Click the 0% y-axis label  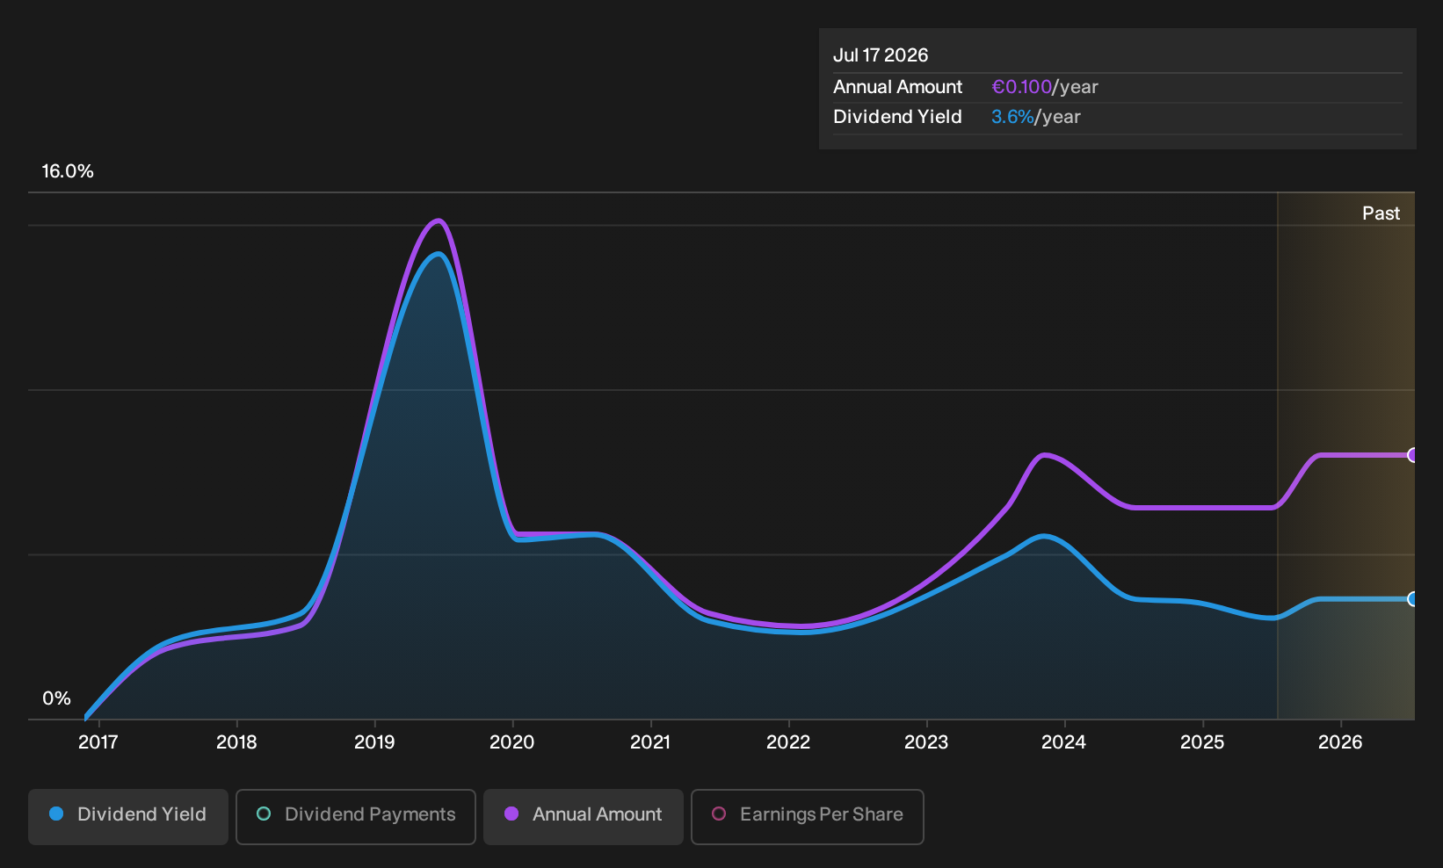coord(56,698)
